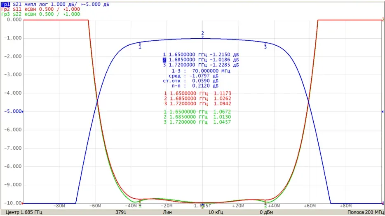Click the п-п 0.2120 дБ statistics line
This screenshot has width=385, height=216.
click(195, 86)
